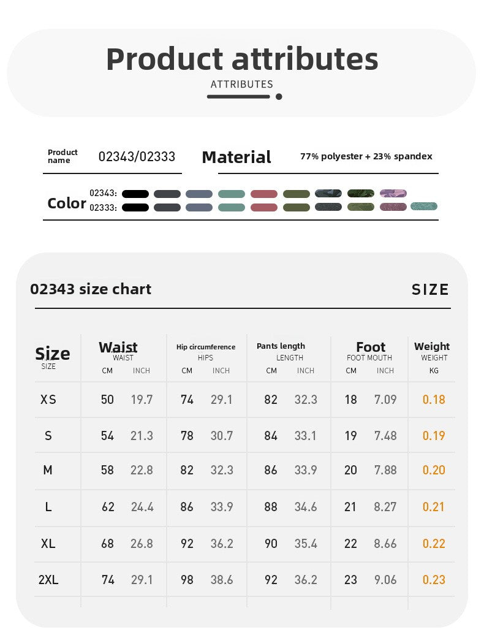Choose the last teal marble swatch for 02333

click(424, 206)
